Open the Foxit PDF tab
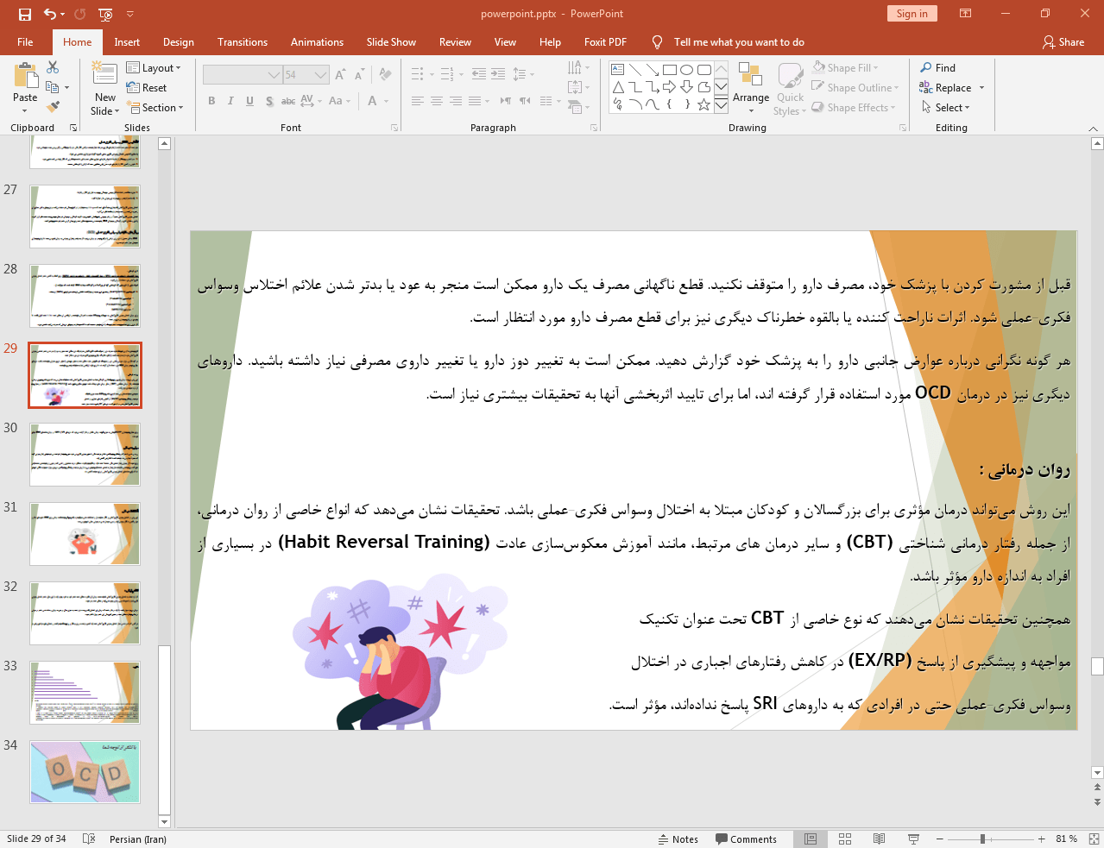1104x848 pixels. pos(605,42)
